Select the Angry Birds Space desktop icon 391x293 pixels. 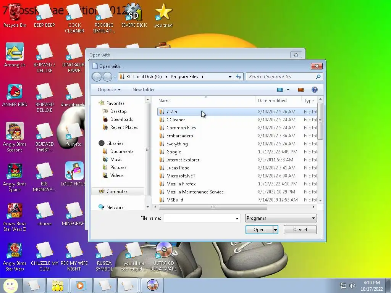pyautogui.click(x=15, y=177)
